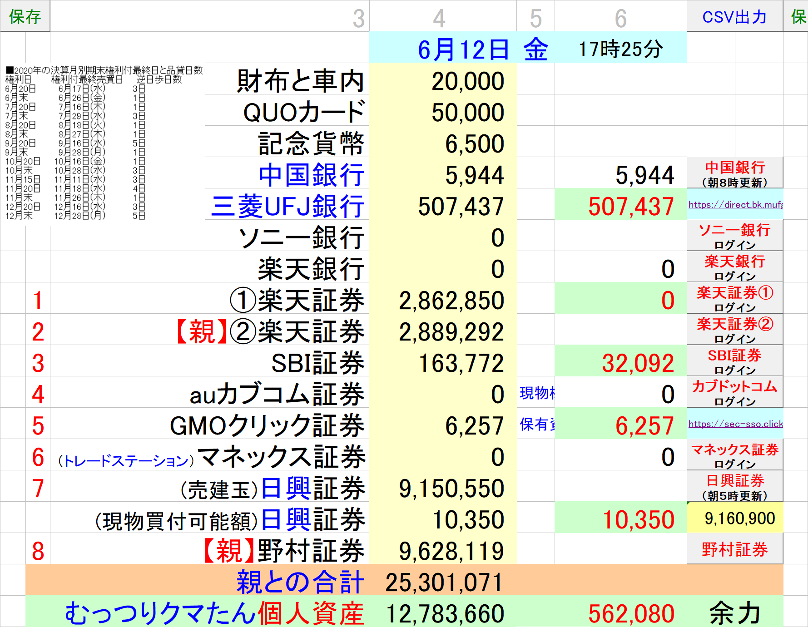This screenshot has width=808, height=627.
Task: Select the 50,000 value cell
Action: click(x=443, y=110)
